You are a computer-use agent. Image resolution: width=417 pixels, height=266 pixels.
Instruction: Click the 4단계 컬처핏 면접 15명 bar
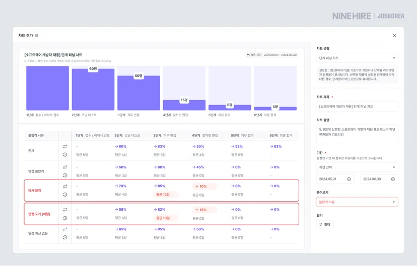coord(184,105)
